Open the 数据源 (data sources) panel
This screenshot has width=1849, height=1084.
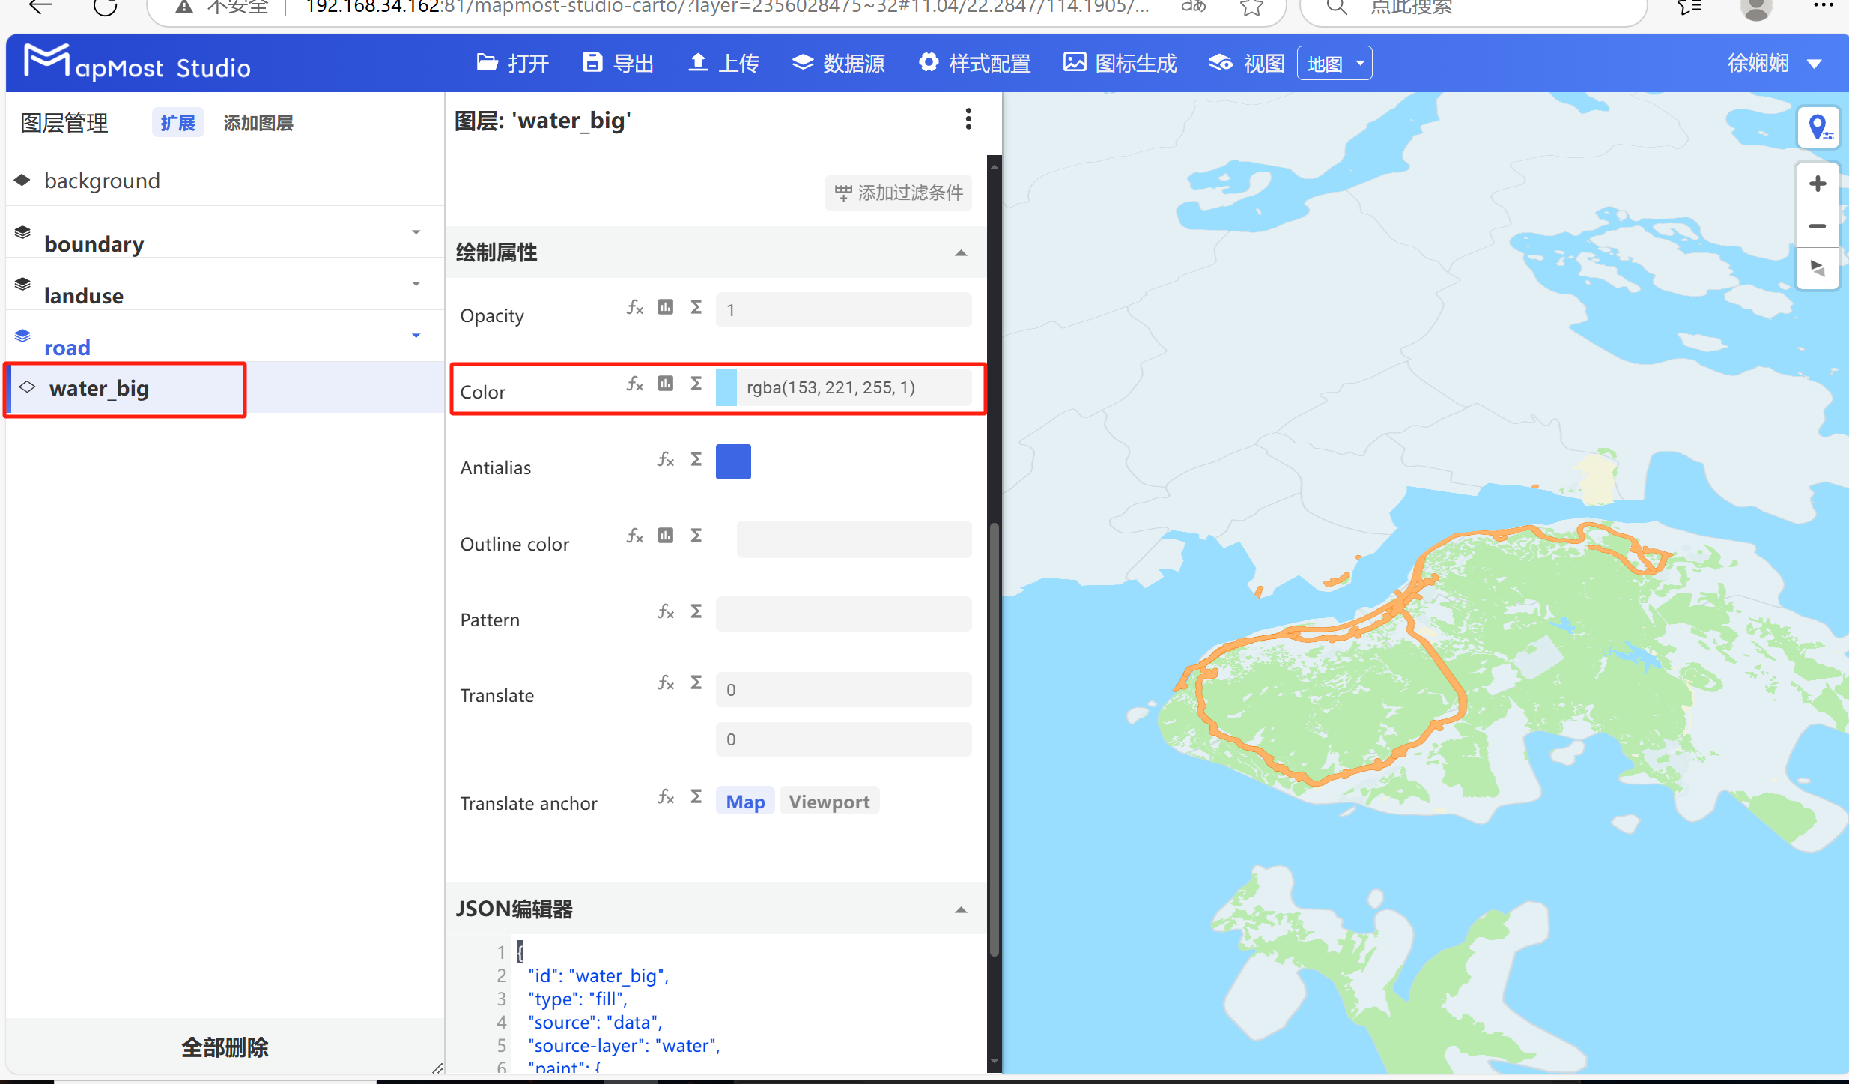point(838,63)
